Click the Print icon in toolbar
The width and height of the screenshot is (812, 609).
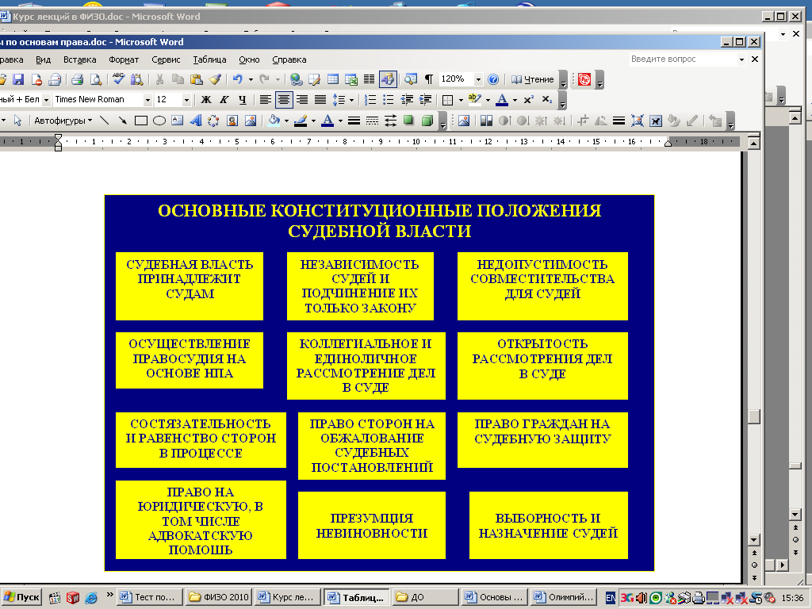[x=78, y=79]
